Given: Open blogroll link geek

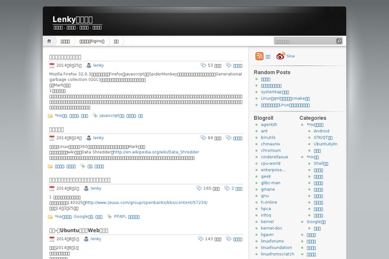Looking at the screenshot, I should click(266, 177).
